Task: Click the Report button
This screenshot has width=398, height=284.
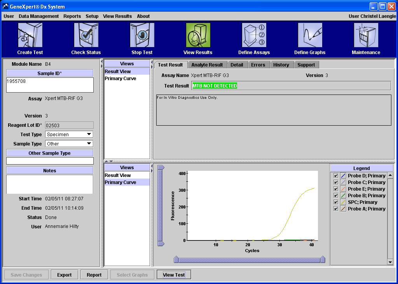Action: pos(94,275)
